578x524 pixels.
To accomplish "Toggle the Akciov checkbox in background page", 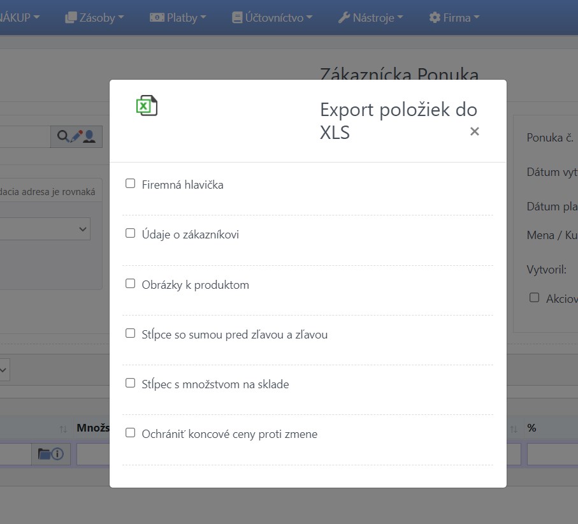I will 534,298.
